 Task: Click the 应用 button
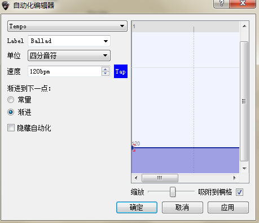[228, 207]
